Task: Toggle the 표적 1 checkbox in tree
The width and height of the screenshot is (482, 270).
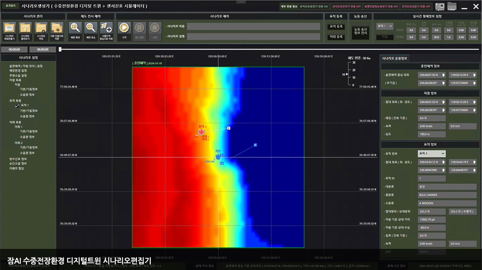Action: [x=17, y=106]
